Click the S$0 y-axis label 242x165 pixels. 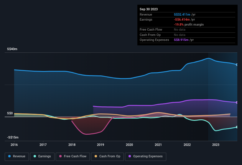[x=10, y=113]
